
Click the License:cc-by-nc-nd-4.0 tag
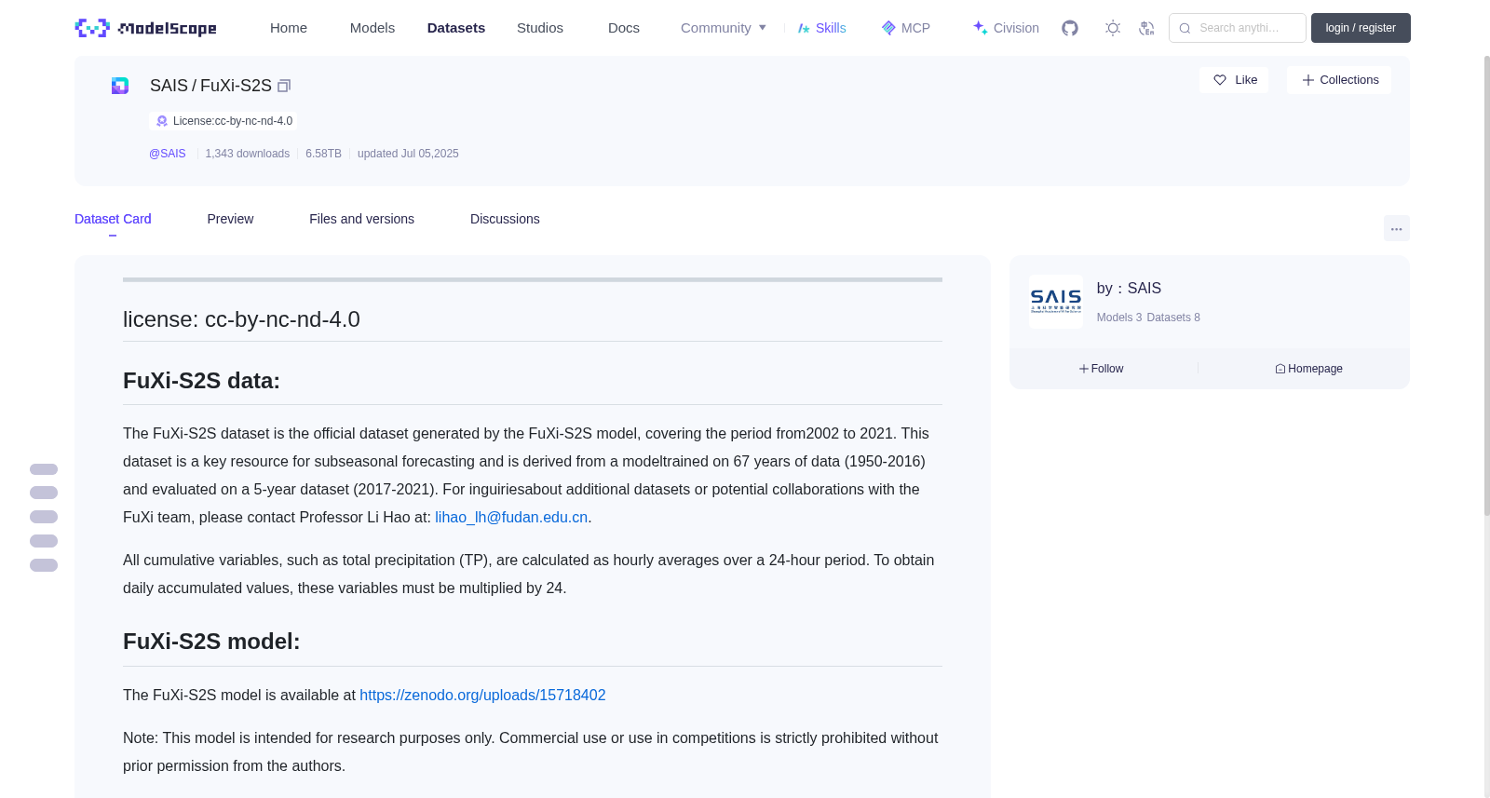[x=223, y=121]
